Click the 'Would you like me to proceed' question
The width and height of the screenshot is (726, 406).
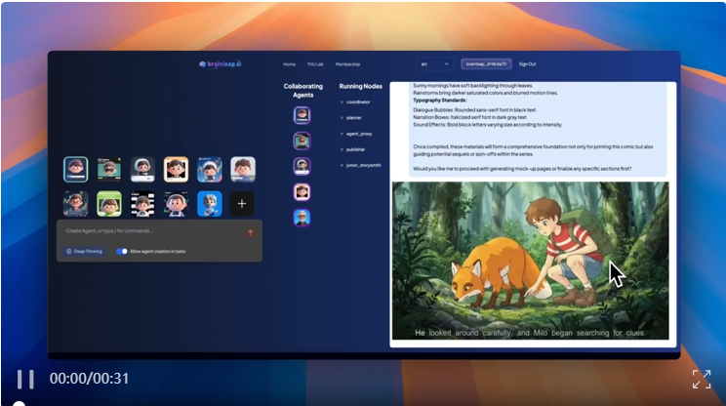[522, 169]
